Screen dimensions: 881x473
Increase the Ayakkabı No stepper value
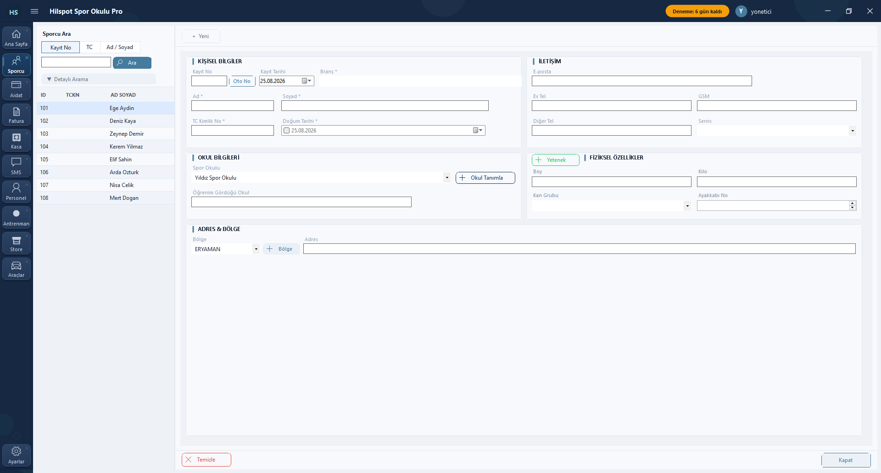[x=853, y=203]
